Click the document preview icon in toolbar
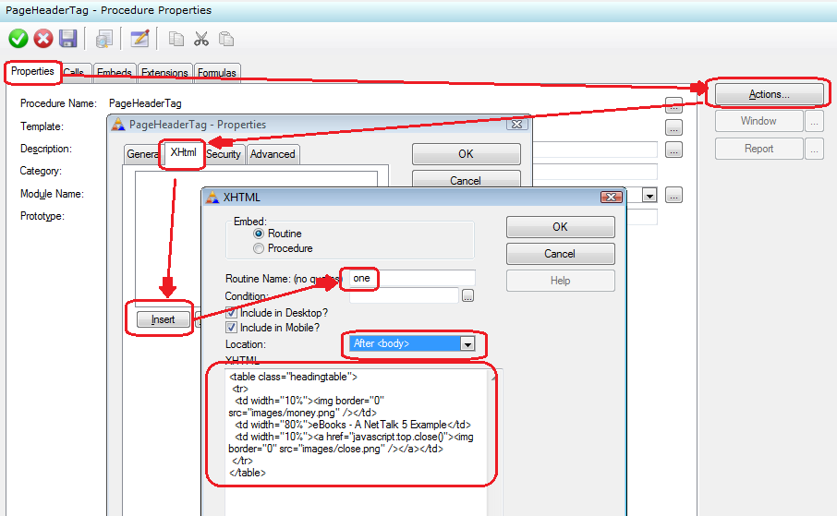The width and height of the screenshot is (837, 516). [x=104, y=39]
